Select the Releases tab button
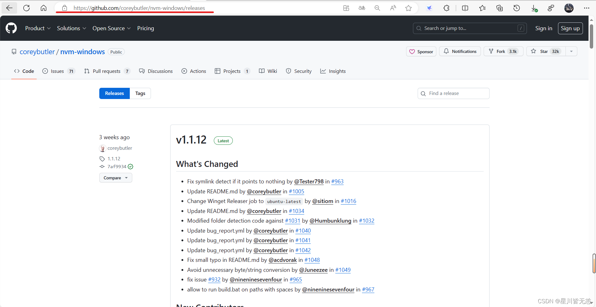The width and height of the screenshot is (596, 307). click(115, 93)
